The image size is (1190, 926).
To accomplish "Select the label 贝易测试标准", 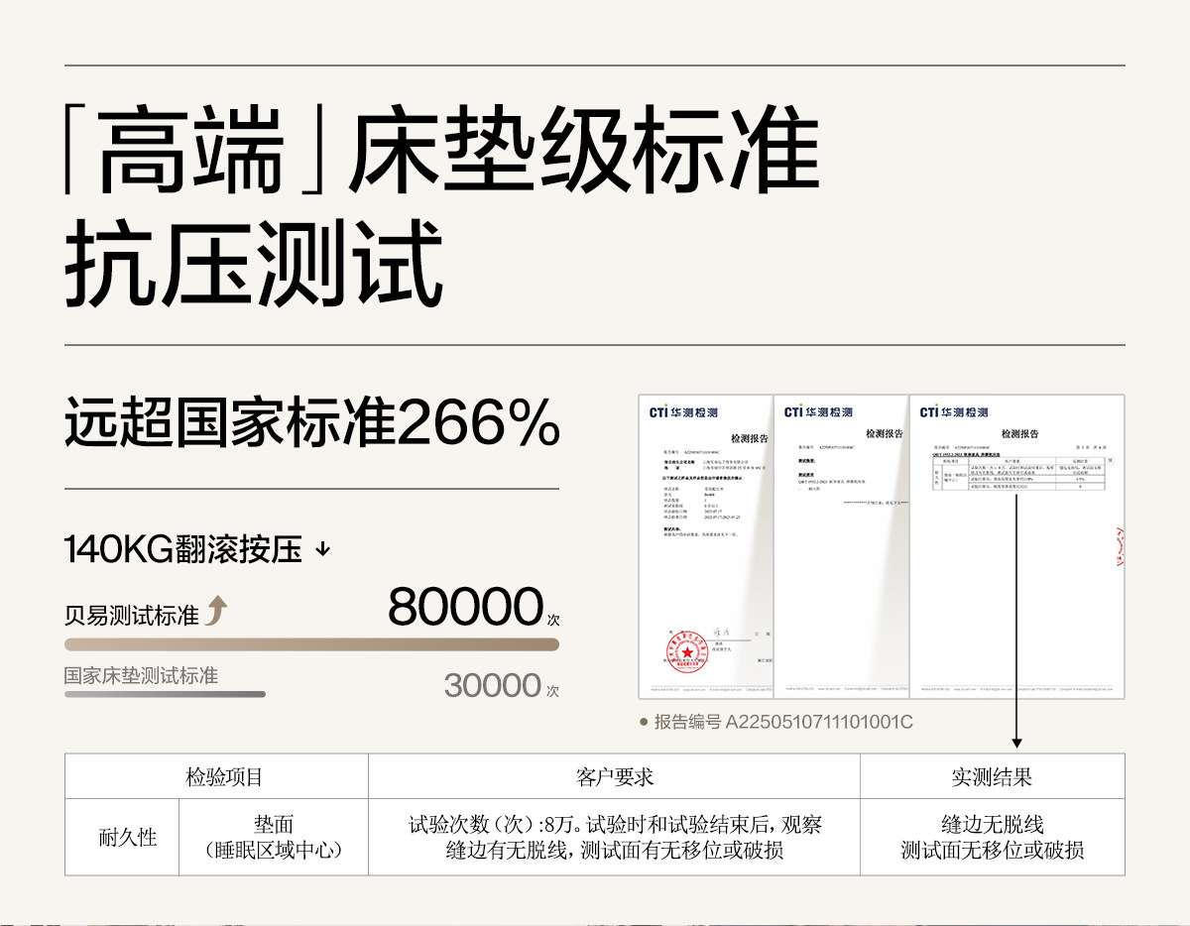I will (x=132, y=616).
